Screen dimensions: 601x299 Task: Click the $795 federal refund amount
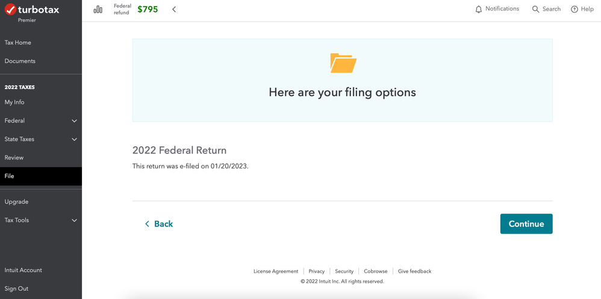pyautogui.click(x=148, y=10)
